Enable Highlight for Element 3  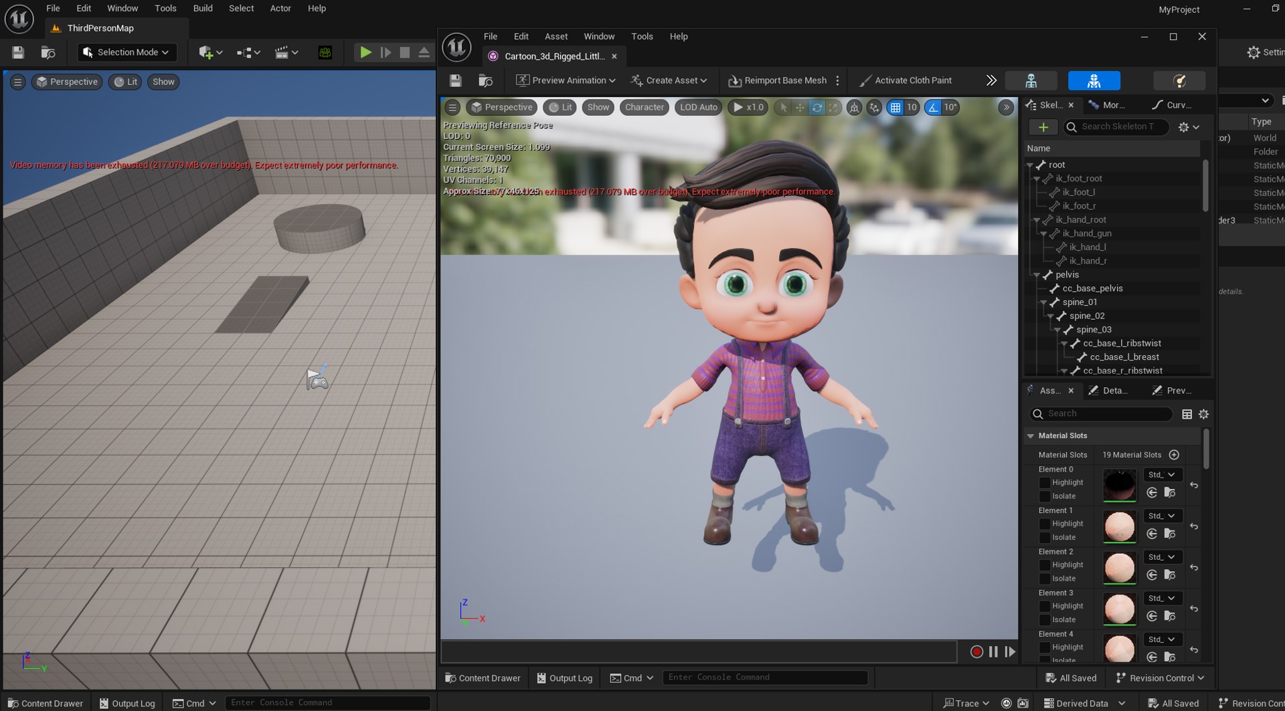tap(1044, 606)
